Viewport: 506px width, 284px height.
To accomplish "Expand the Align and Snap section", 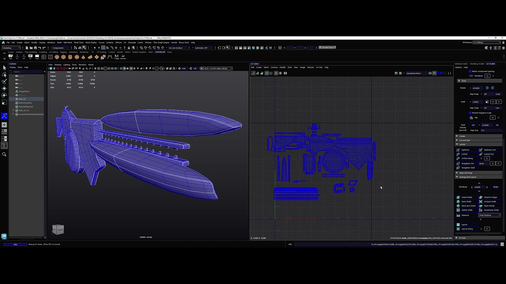I will coord(479,173).
